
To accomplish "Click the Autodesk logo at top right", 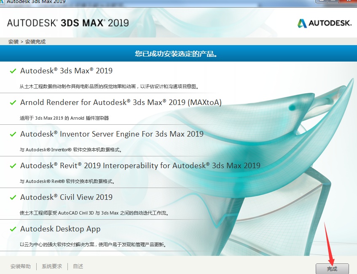I will 325,23.
